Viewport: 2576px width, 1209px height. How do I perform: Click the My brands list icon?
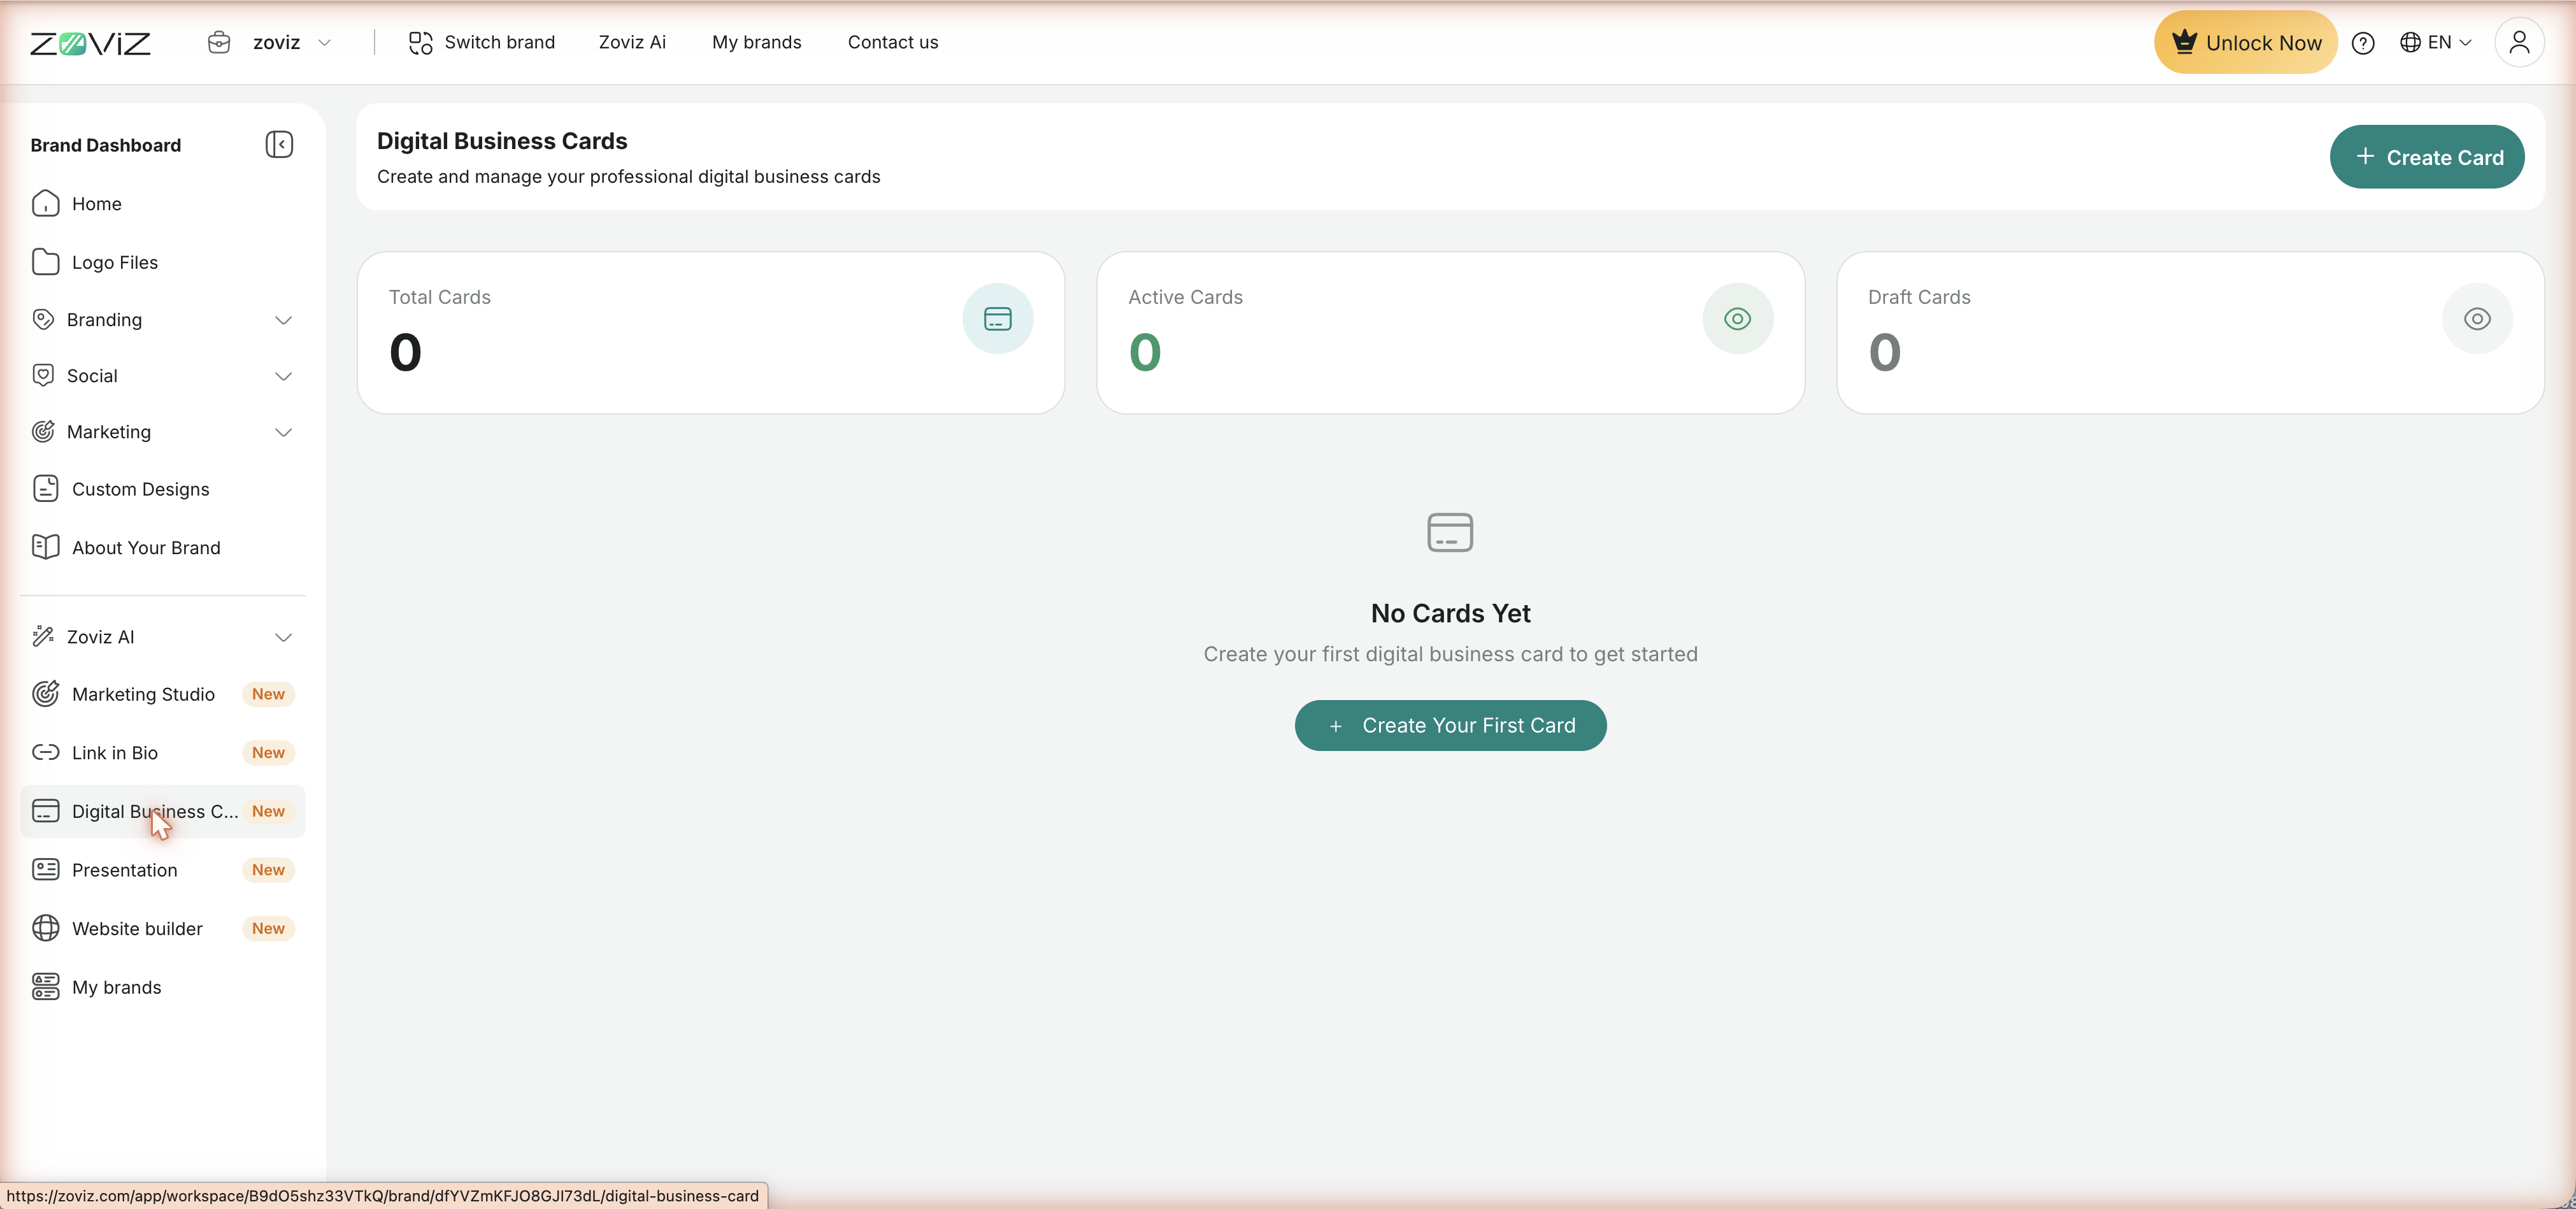(x=45, y=987)
